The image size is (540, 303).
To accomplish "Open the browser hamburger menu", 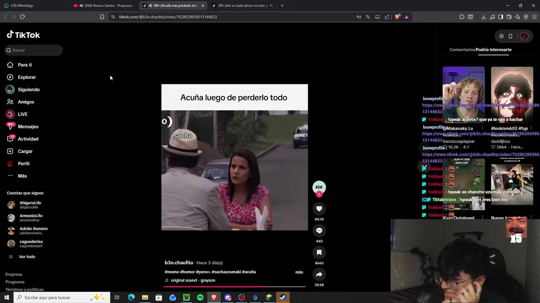I will 535,17.
